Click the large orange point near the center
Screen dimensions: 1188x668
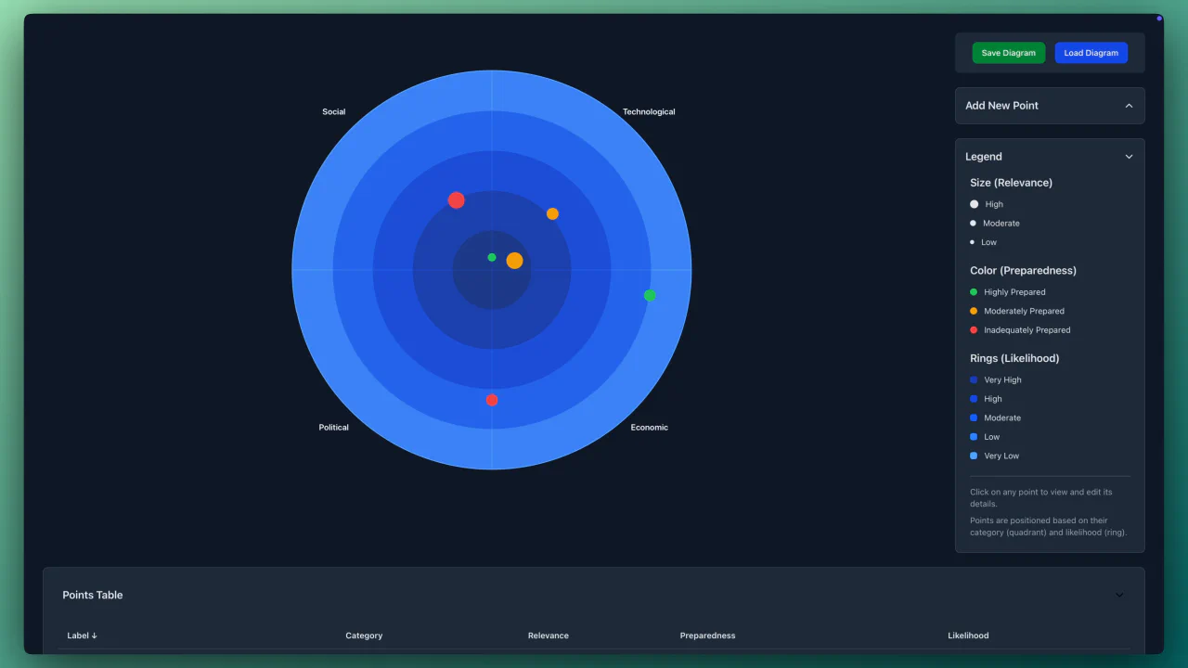[514, 261]
